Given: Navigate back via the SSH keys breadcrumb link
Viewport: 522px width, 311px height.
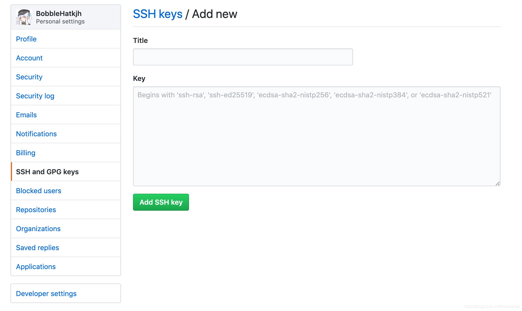Looking at the screenshot, I should (157, 14).
